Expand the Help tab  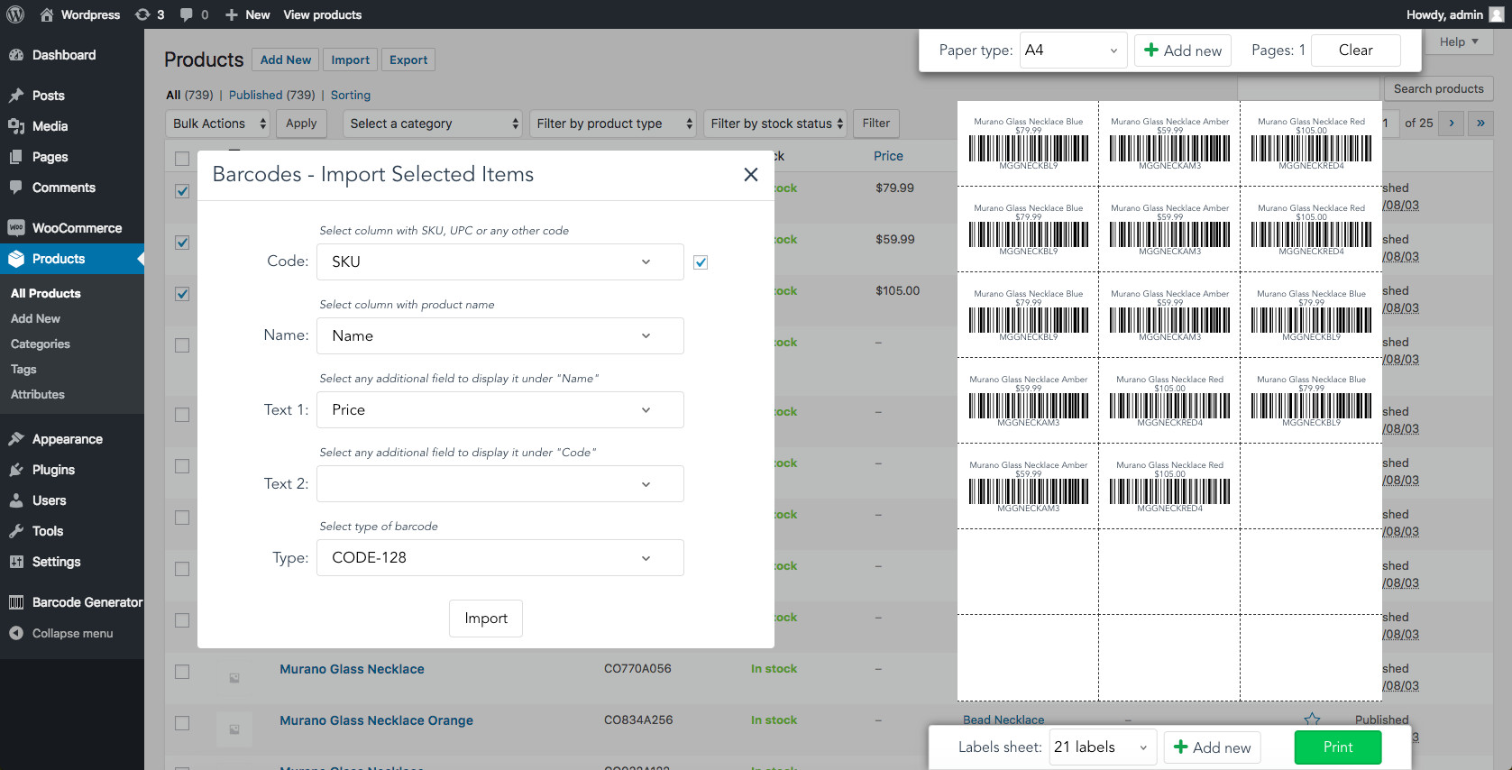(x=1459, y=42)
